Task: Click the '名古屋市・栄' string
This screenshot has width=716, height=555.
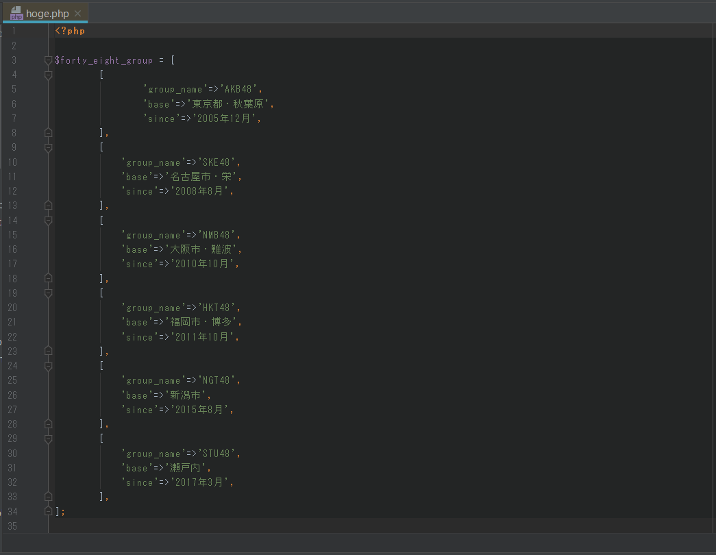Action: coord(201,176)
